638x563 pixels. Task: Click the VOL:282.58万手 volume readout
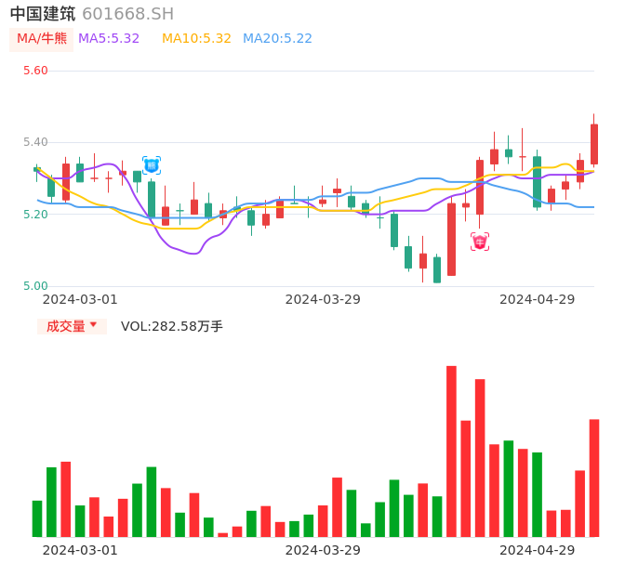[x=172, y=326]
